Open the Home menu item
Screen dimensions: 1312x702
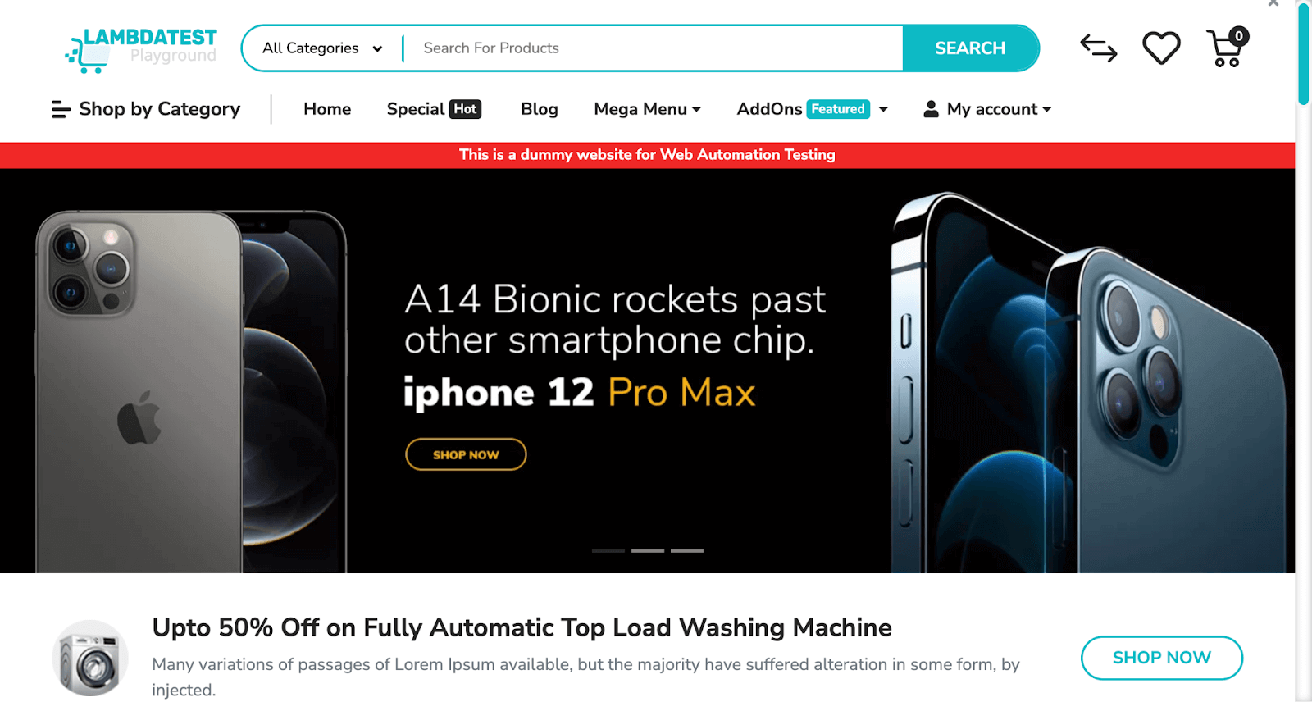point(327,109)
